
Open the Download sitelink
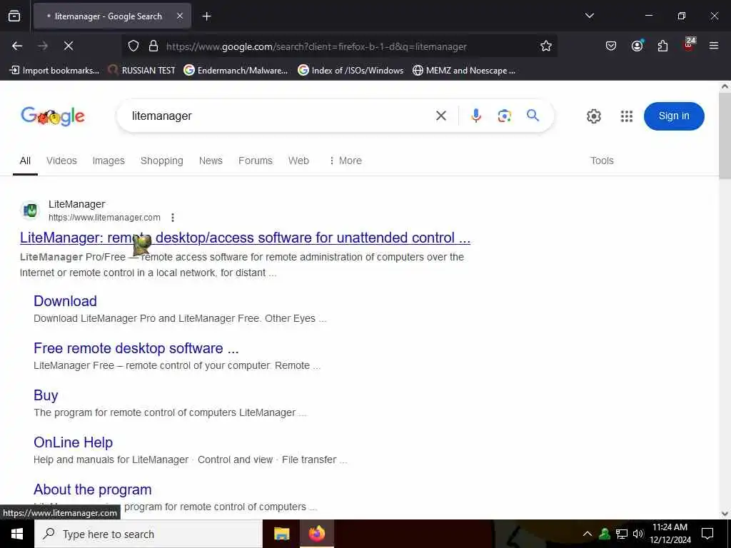(x=65, y=301)
